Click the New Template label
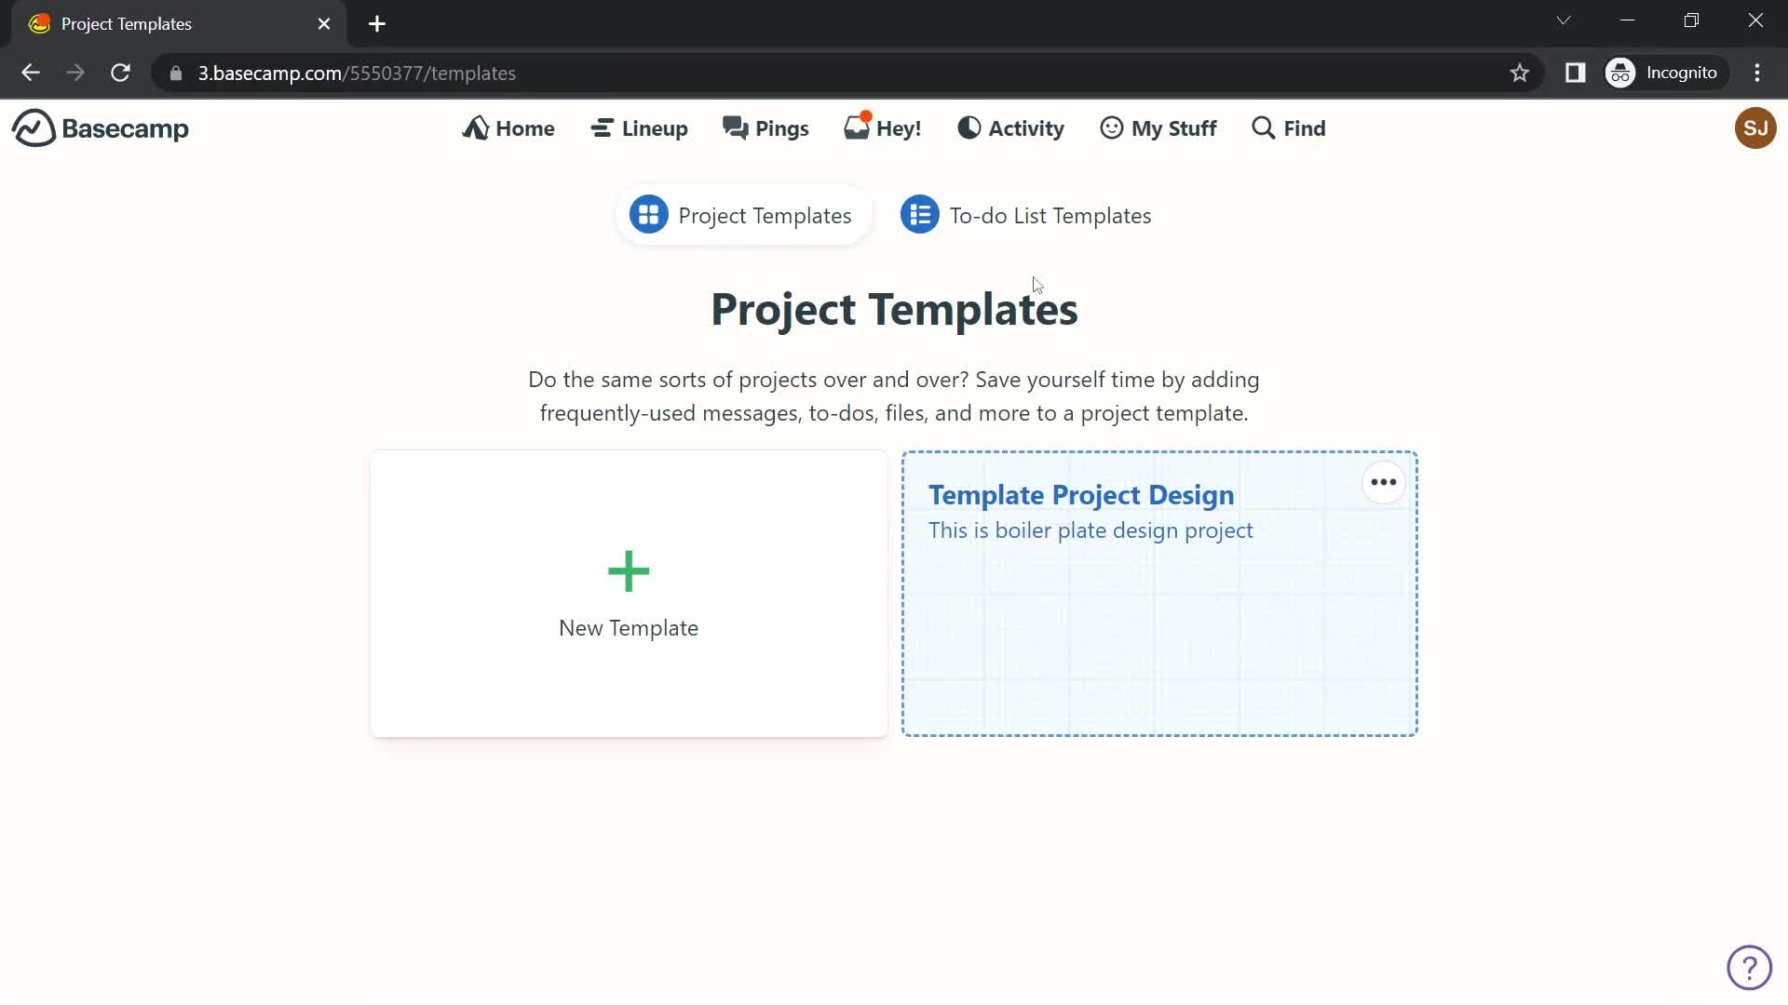This screenshot has height=1005, width=1788. coord(629,628)
